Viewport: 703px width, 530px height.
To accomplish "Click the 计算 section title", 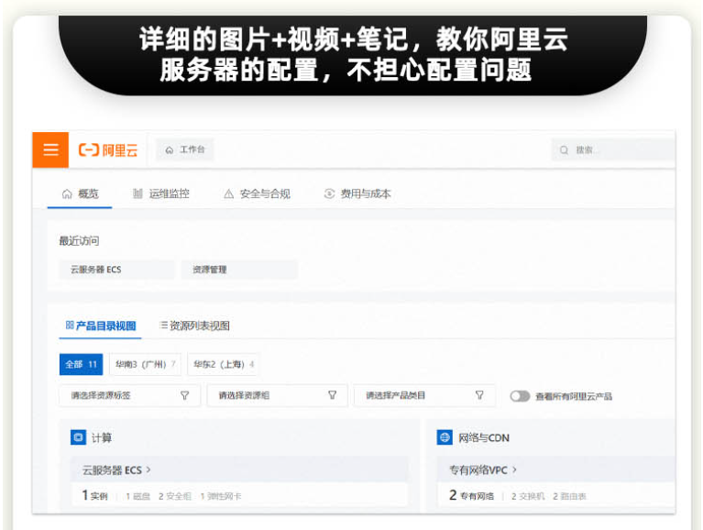I will coord(102,437).
